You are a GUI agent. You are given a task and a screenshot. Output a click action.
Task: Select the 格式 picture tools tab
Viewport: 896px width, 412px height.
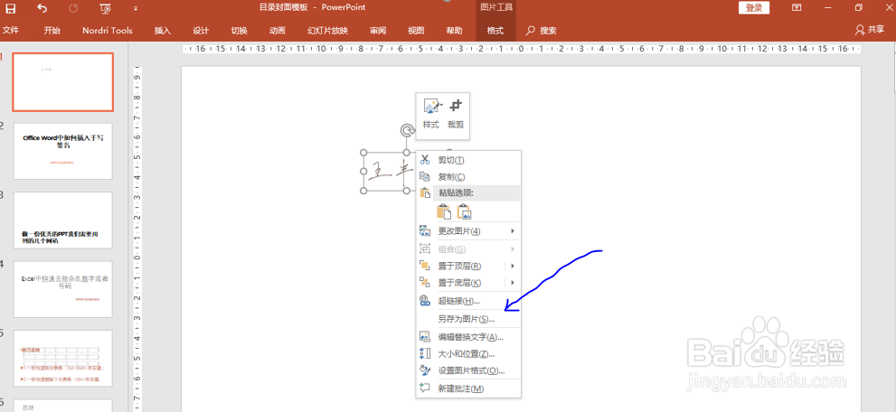coord(495,30)
